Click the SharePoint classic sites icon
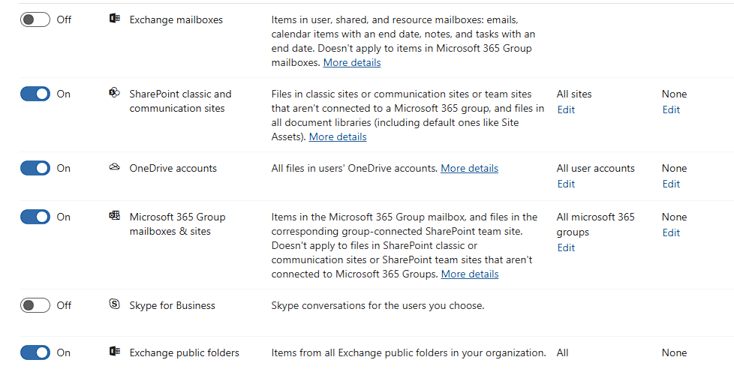The width and height of the screenshot is (734, 378). coord(115,92)
